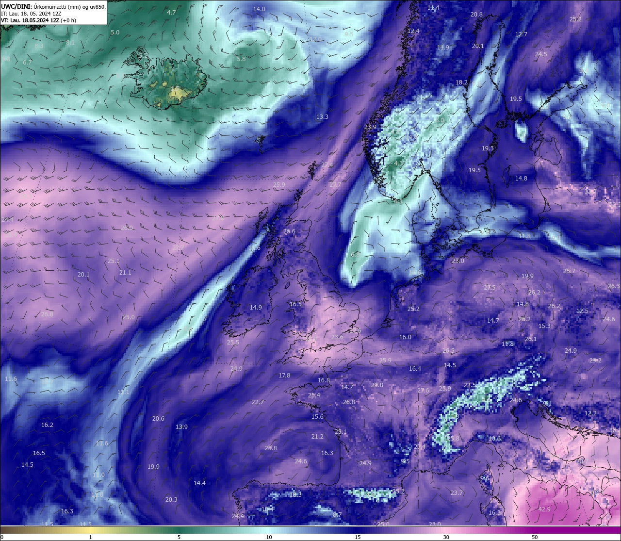Select the 22.5 value north of the Alps
Image resolution: width=621 pixels, height=541 pixels.
click(x=470, y=385)
